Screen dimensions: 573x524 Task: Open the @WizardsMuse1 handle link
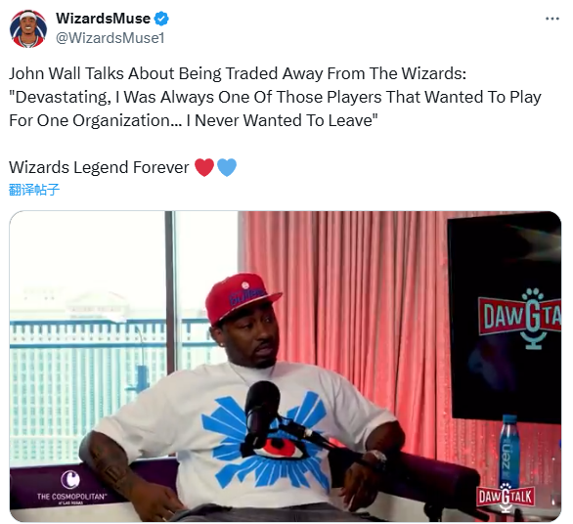point(110,38)
